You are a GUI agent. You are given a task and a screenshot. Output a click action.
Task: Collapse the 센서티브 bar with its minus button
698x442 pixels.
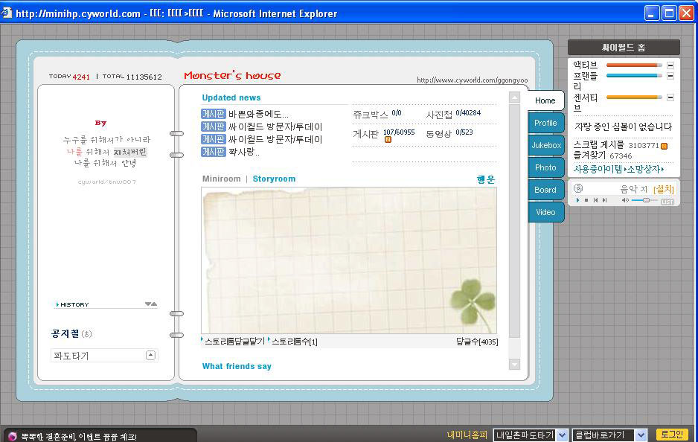(x=670, y=97)
